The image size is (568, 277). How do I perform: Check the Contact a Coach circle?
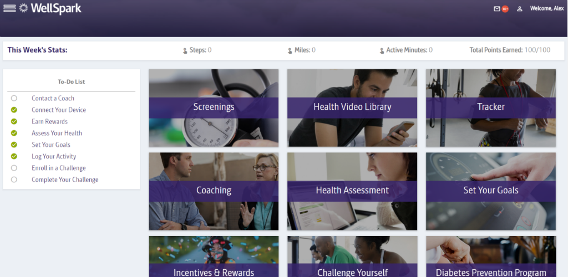click(x=14, y=98)
